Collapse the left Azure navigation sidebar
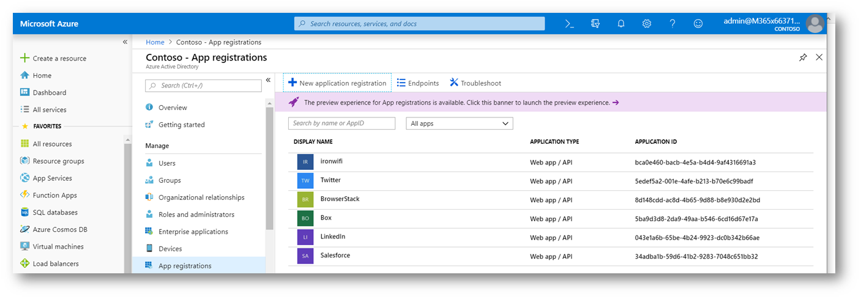The width and height of the screenshot is (861, 299). click(125, 42)
